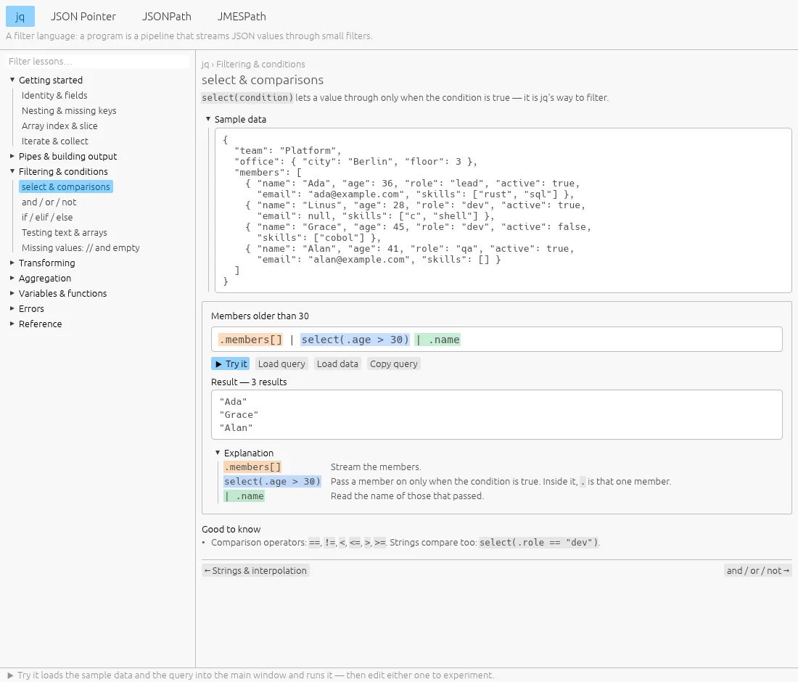Click the select(.role == "dev") example code

pyautogui.click(x=538, y=543)
